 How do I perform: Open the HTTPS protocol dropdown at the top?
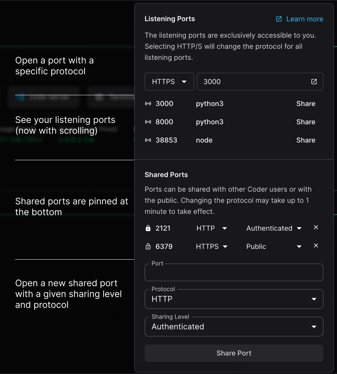[169, 81]
